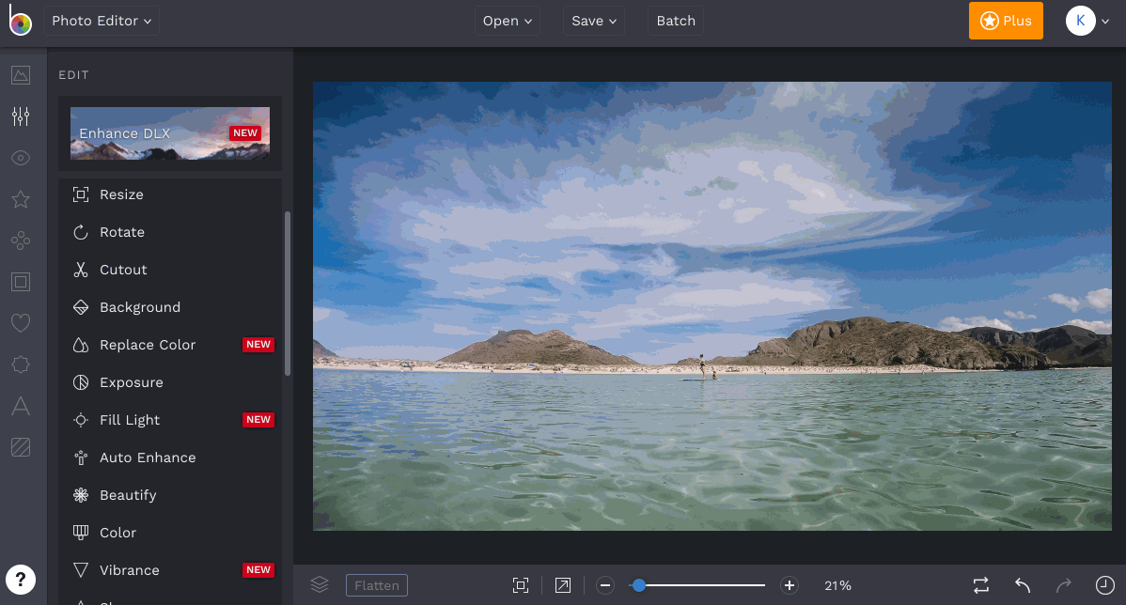Select the Beautify tool
This screenshot has width=1126, height=605.
click(170, 495)
